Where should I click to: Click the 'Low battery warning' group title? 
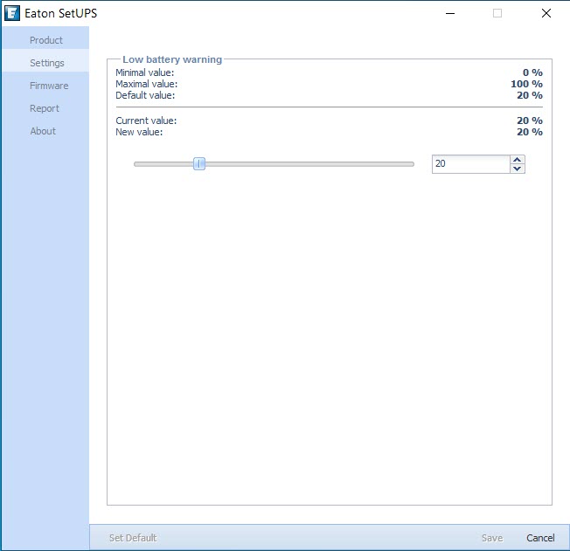(x=172, y=59)
